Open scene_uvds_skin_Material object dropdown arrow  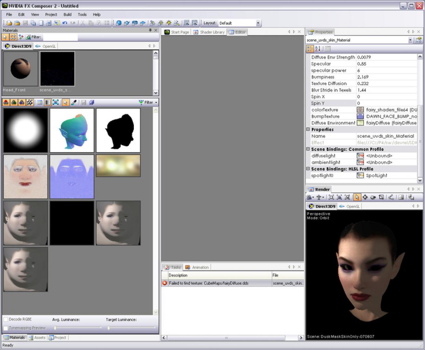point(410,40)
